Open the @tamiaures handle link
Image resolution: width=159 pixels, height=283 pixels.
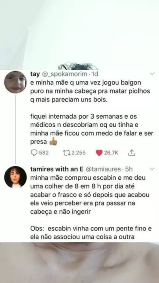[x=103, y=169]
